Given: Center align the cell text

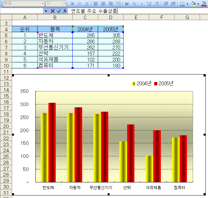Looking at the screenshot, I should 103,4.
